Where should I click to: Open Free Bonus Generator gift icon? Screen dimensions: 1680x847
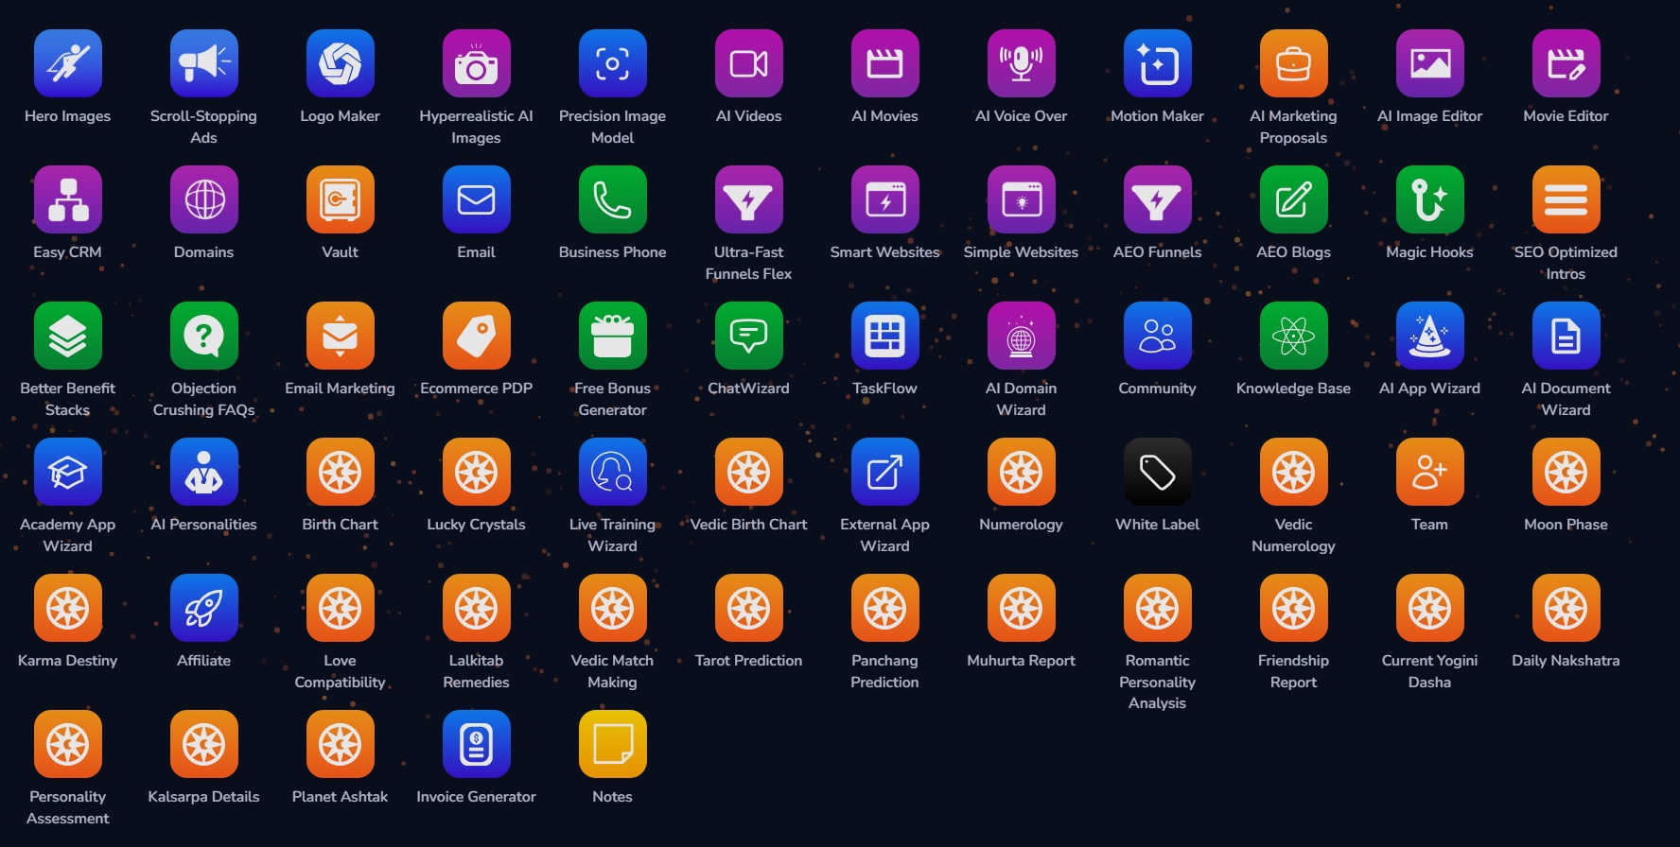click(x=613, y=336)
